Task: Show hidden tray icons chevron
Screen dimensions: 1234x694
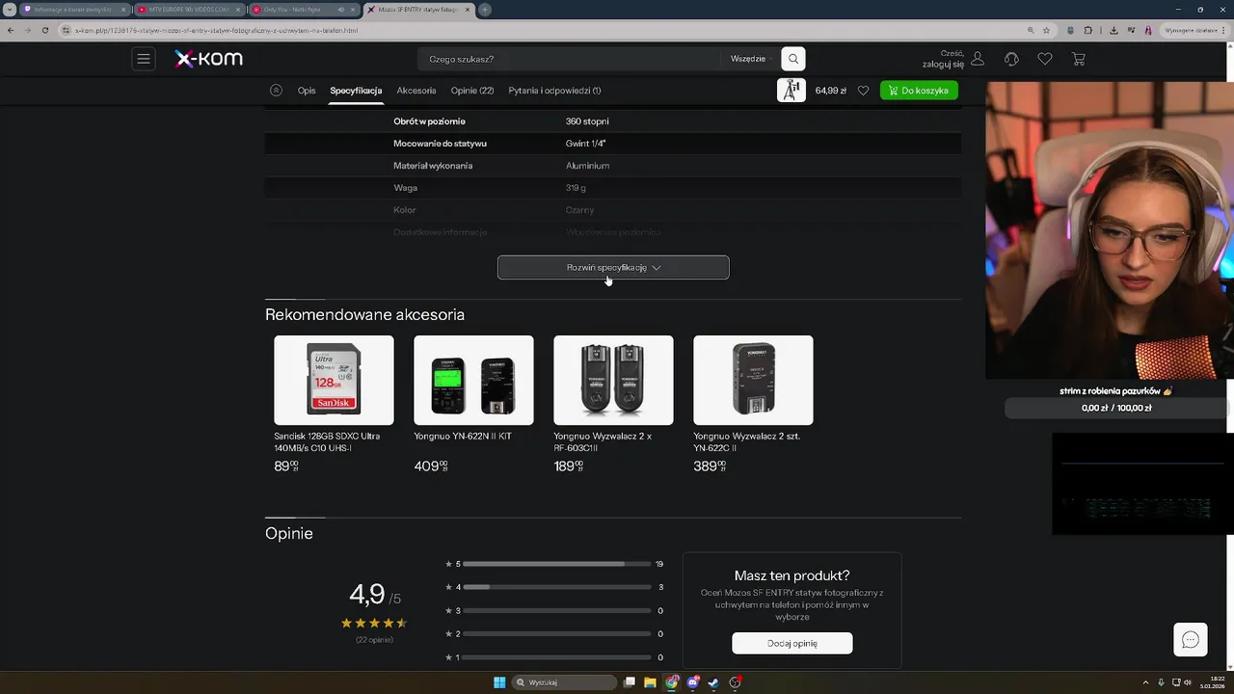Action: [1145, 682]
